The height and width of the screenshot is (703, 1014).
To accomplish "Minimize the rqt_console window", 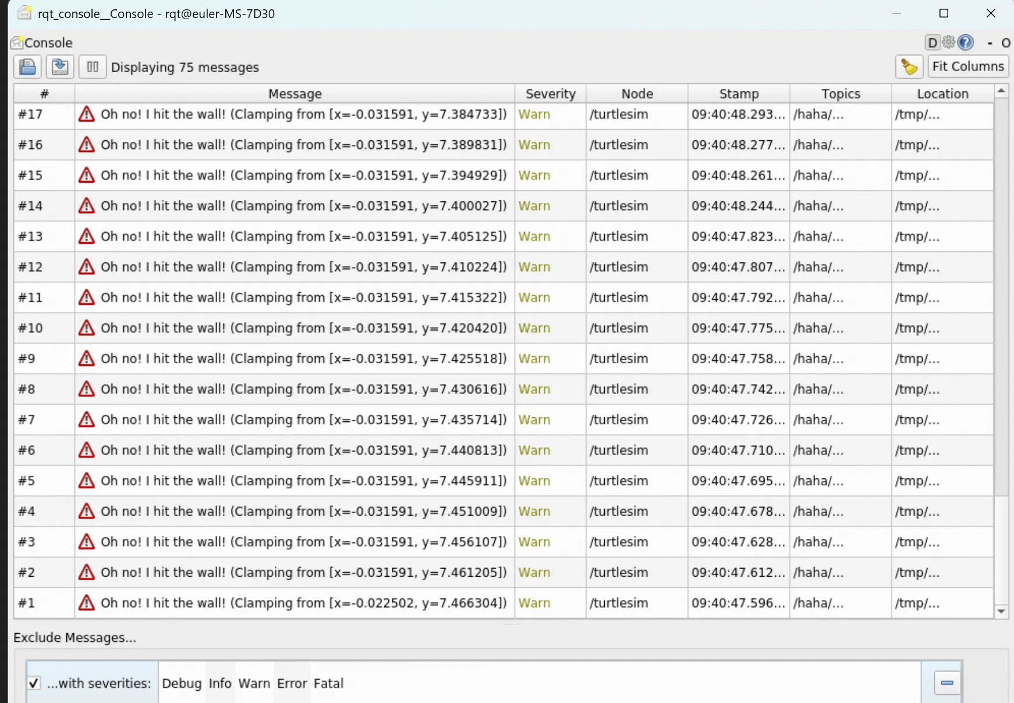I will pyautogui.click(x=896, y=13).
